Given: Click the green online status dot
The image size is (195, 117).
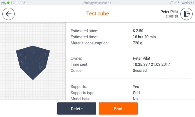Looking at the screenshot, I should point(8,3).
